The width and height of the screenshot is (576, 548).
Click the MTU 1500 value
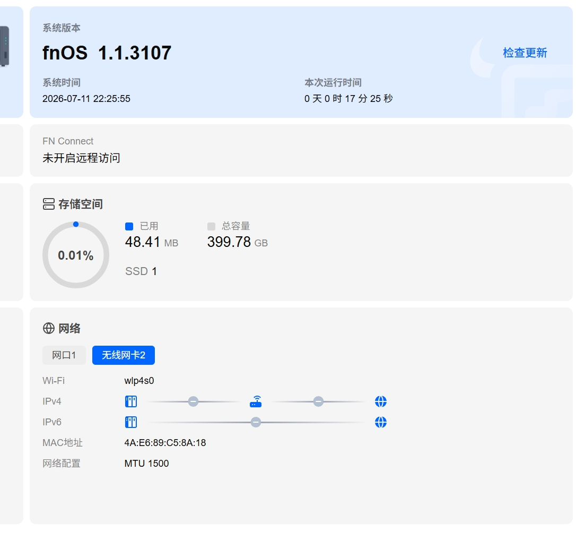tap(146, 464)
